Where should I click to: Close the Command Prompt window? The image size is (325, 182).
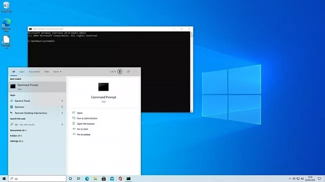189,29
